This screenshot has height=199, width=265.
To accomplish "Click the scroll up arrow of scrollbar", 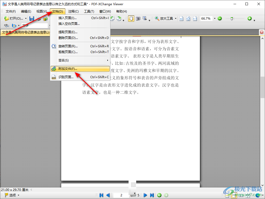I will pyautogui.click(x=262, y=38).
